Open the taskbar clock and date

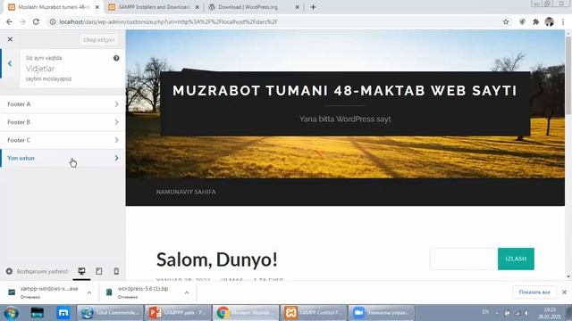coord(550,313)
